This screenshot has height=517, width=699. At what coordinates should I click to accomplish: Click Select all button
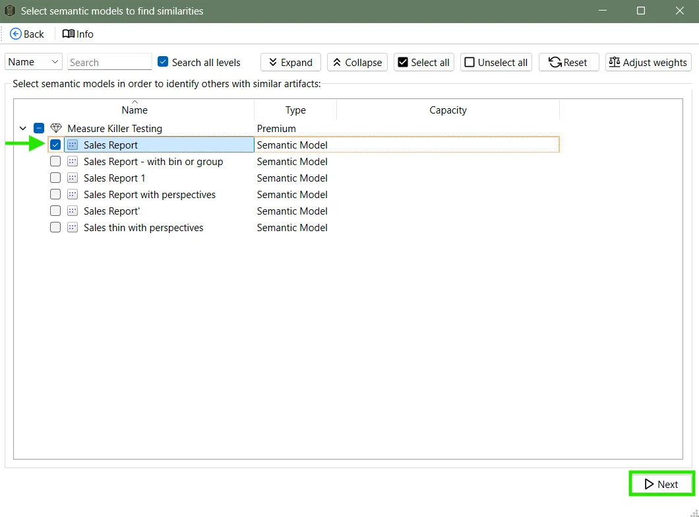[x=424, y=62]
